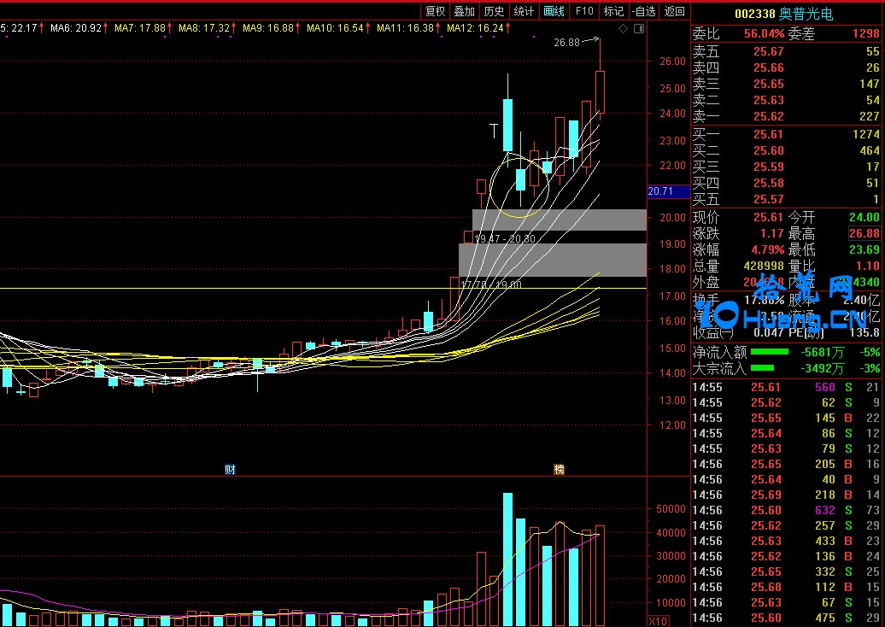Click the tallest cyan volume bar

click(x=508, y=560)
